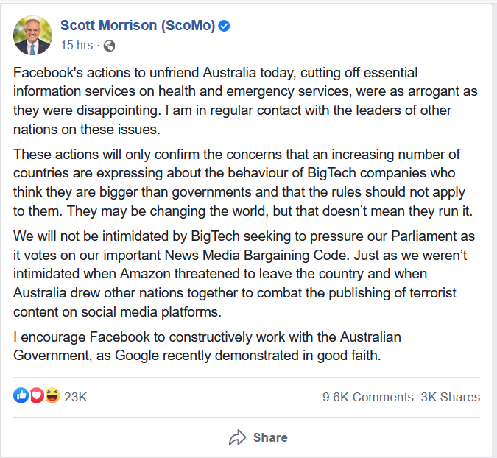497x458 pixels.
Task: Click the globe public audience icon
Action: 110,46
